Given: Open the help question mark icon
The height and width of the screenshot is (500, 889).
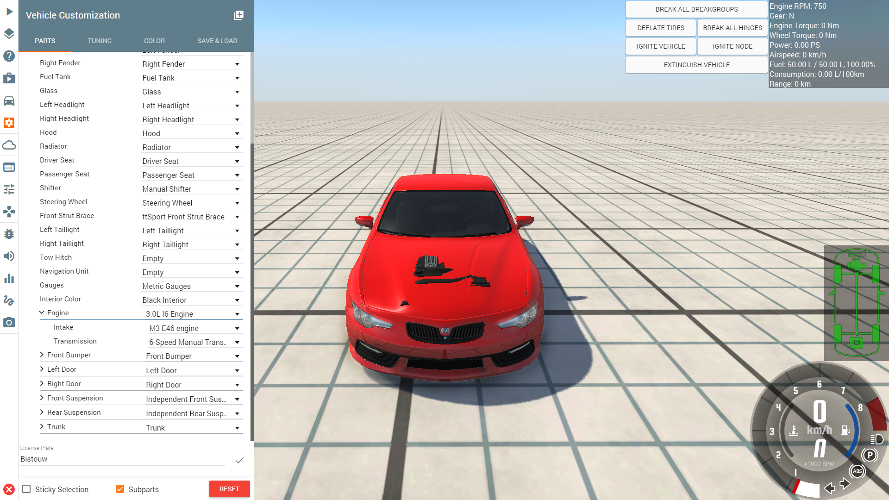Looking at the screenshot, I should (x=9, y=56).
